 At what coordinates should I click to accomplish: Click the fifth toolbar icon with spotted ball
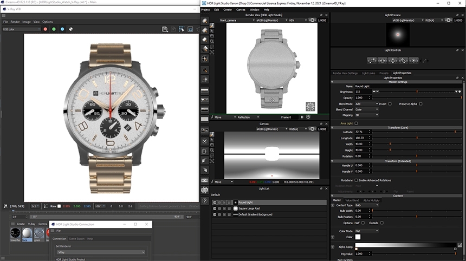205,58
